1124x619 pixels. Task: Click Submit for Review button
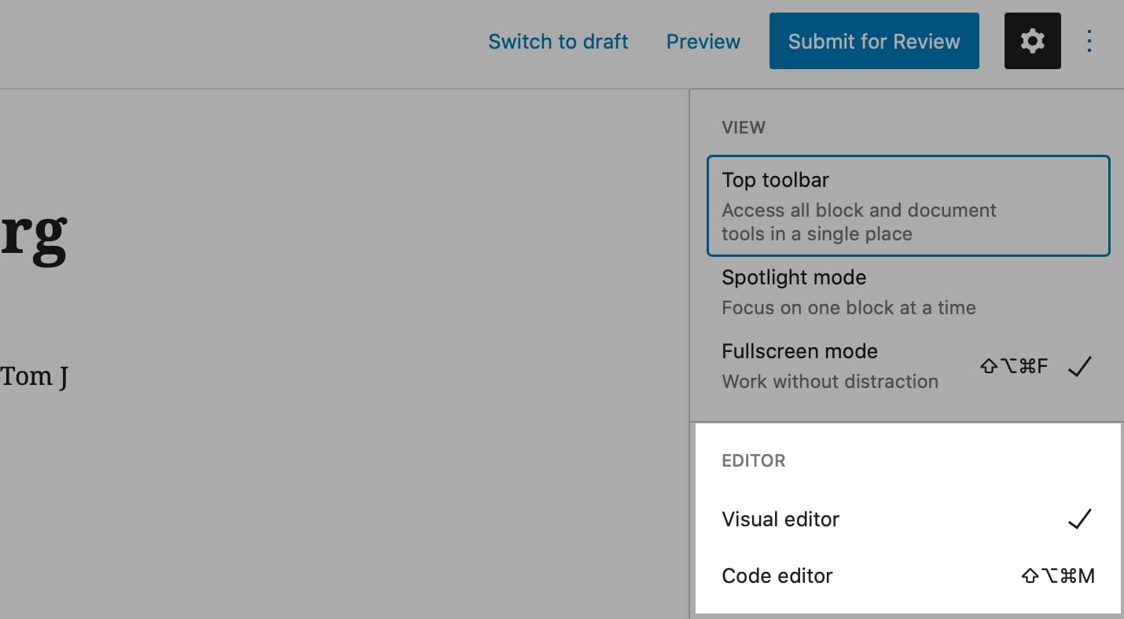coord(874,41)
